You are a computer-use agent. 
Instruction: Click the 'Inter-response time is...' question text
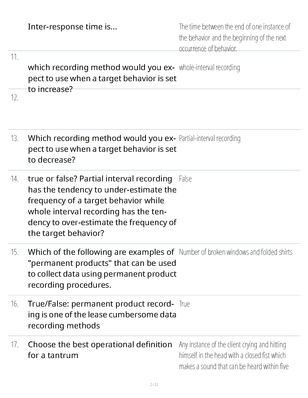coord(72,27)
